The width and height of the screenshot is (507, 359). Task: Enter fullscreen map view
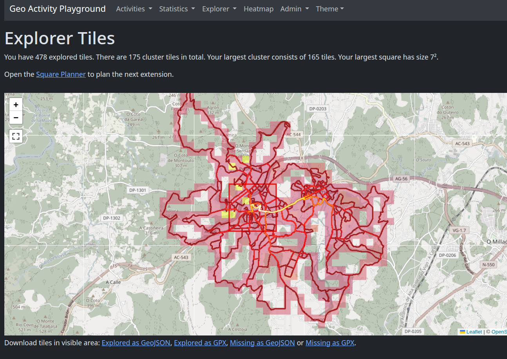[16, 136]
